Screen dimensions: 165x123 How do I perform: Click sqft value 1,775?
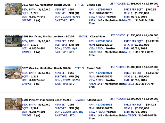point(35,13)
